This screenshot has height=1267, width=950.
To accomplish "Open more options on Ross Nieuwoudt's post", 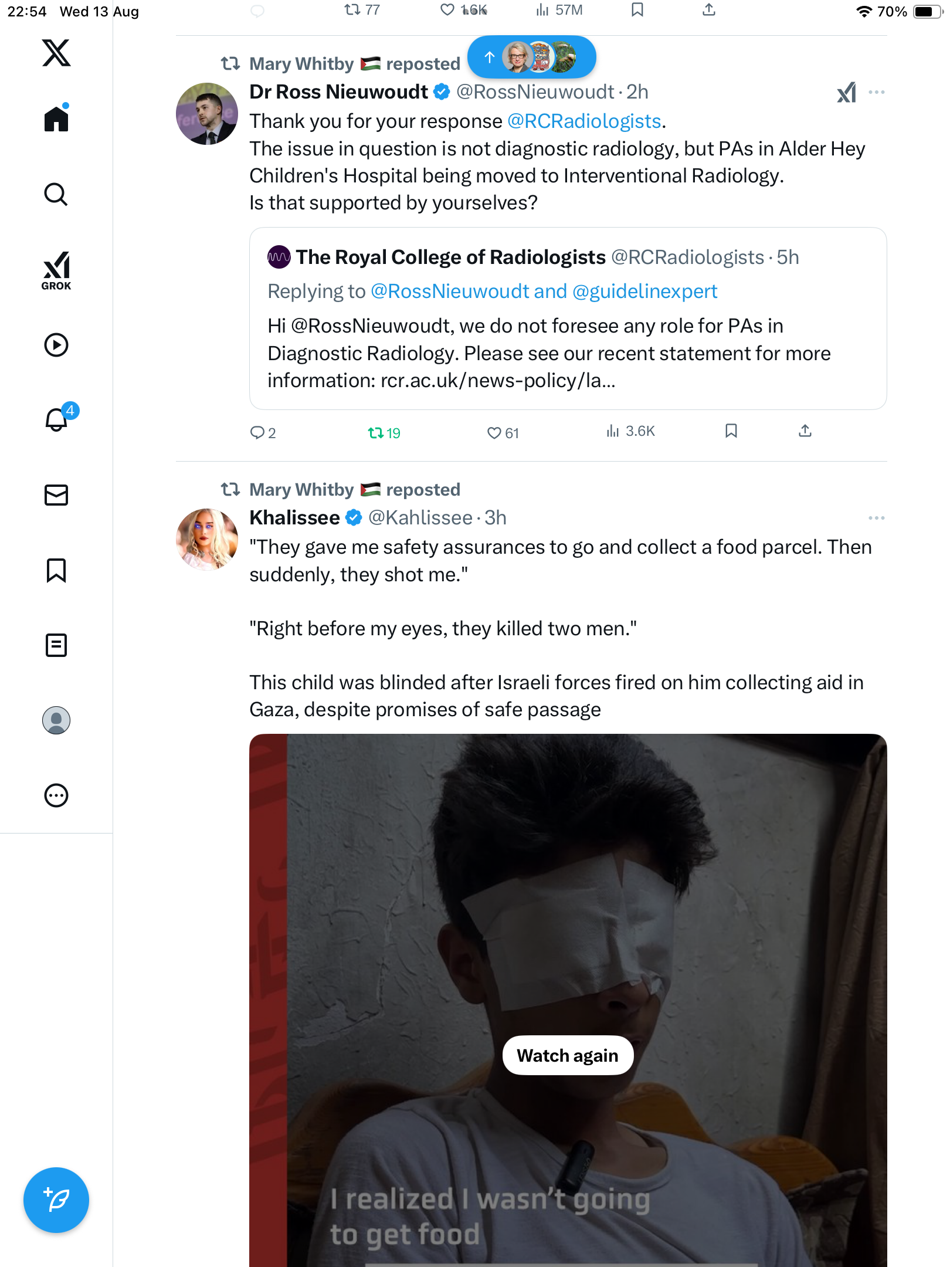I will [x=876, y=92].
